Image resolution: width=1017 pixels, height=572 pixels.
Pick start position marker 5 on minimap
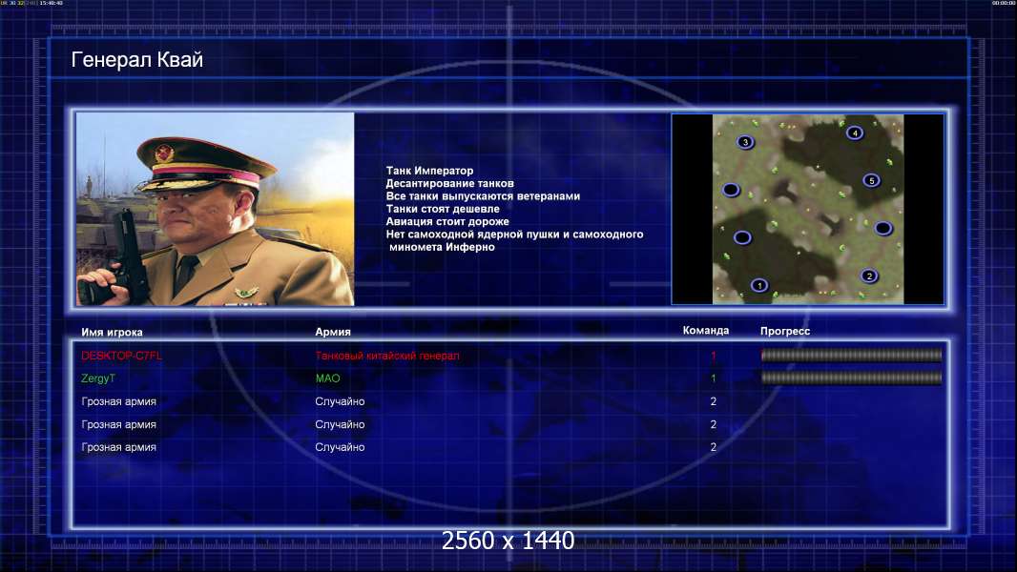point(871,181)
